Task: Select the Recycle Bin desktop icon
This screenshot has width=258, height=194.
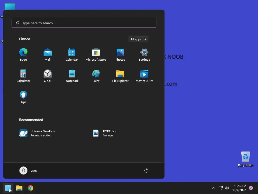Action: click(245, 159)
